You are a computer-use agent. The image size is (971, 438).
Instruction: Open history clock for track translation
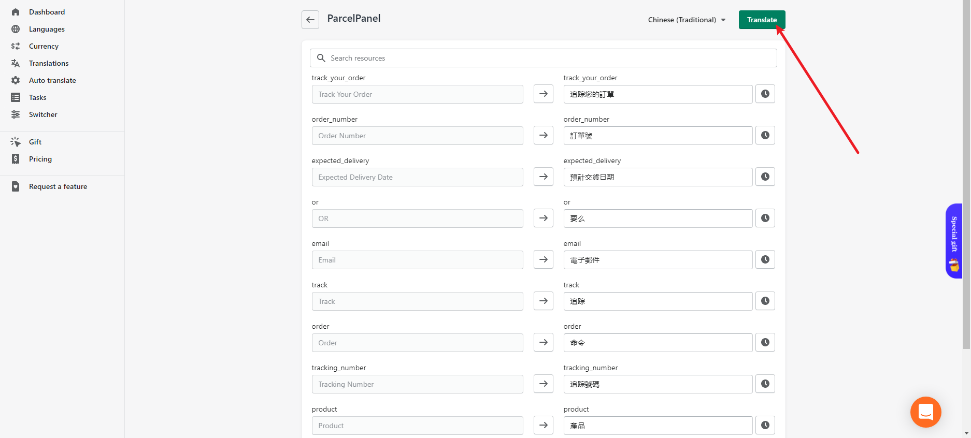[x=765, y=301]
